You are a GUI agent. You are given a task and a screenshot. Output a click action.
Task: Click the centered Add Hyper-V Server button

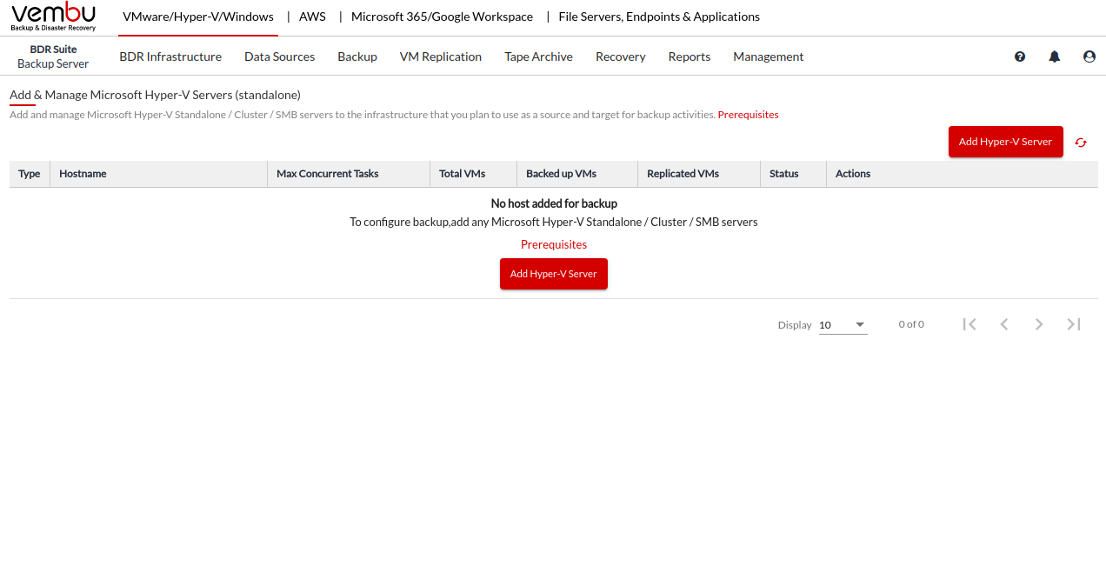coord(553,274)
